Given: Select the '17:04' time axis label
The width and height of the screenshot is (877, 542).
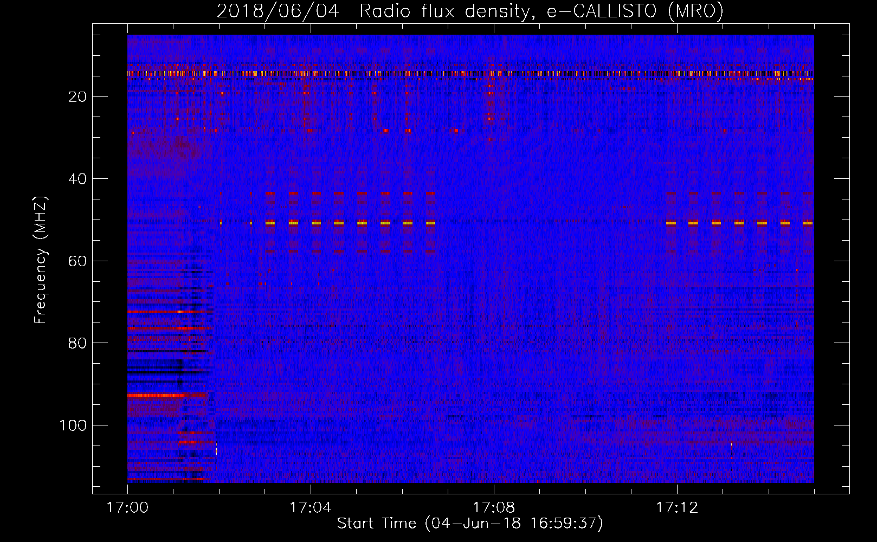Looking at the screenshot, I should point(310,508).
